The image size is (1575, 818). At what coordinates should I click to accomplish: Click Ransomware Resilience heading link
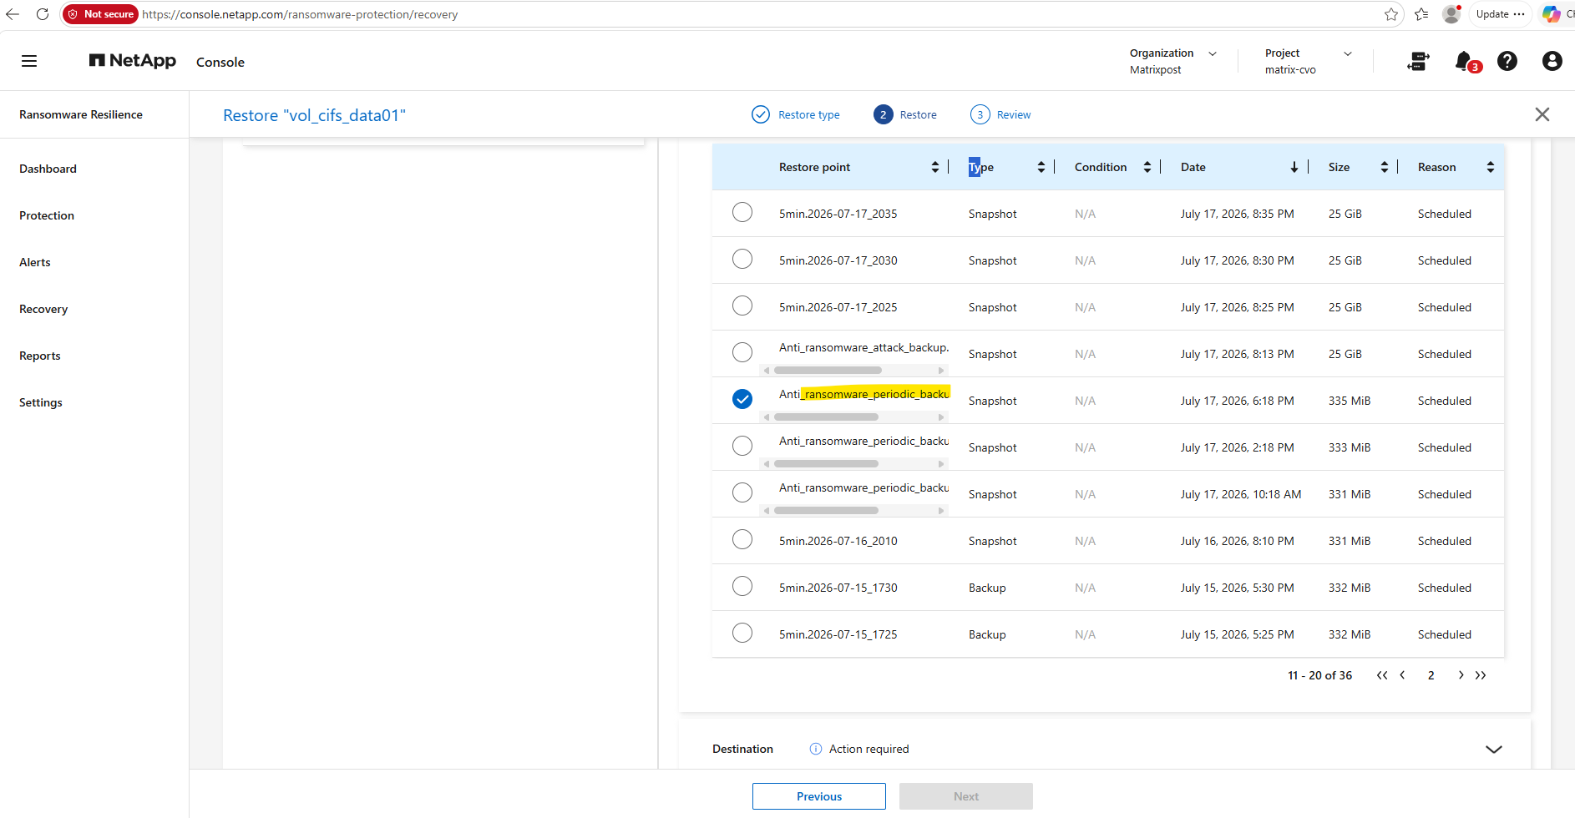point(81,114)
